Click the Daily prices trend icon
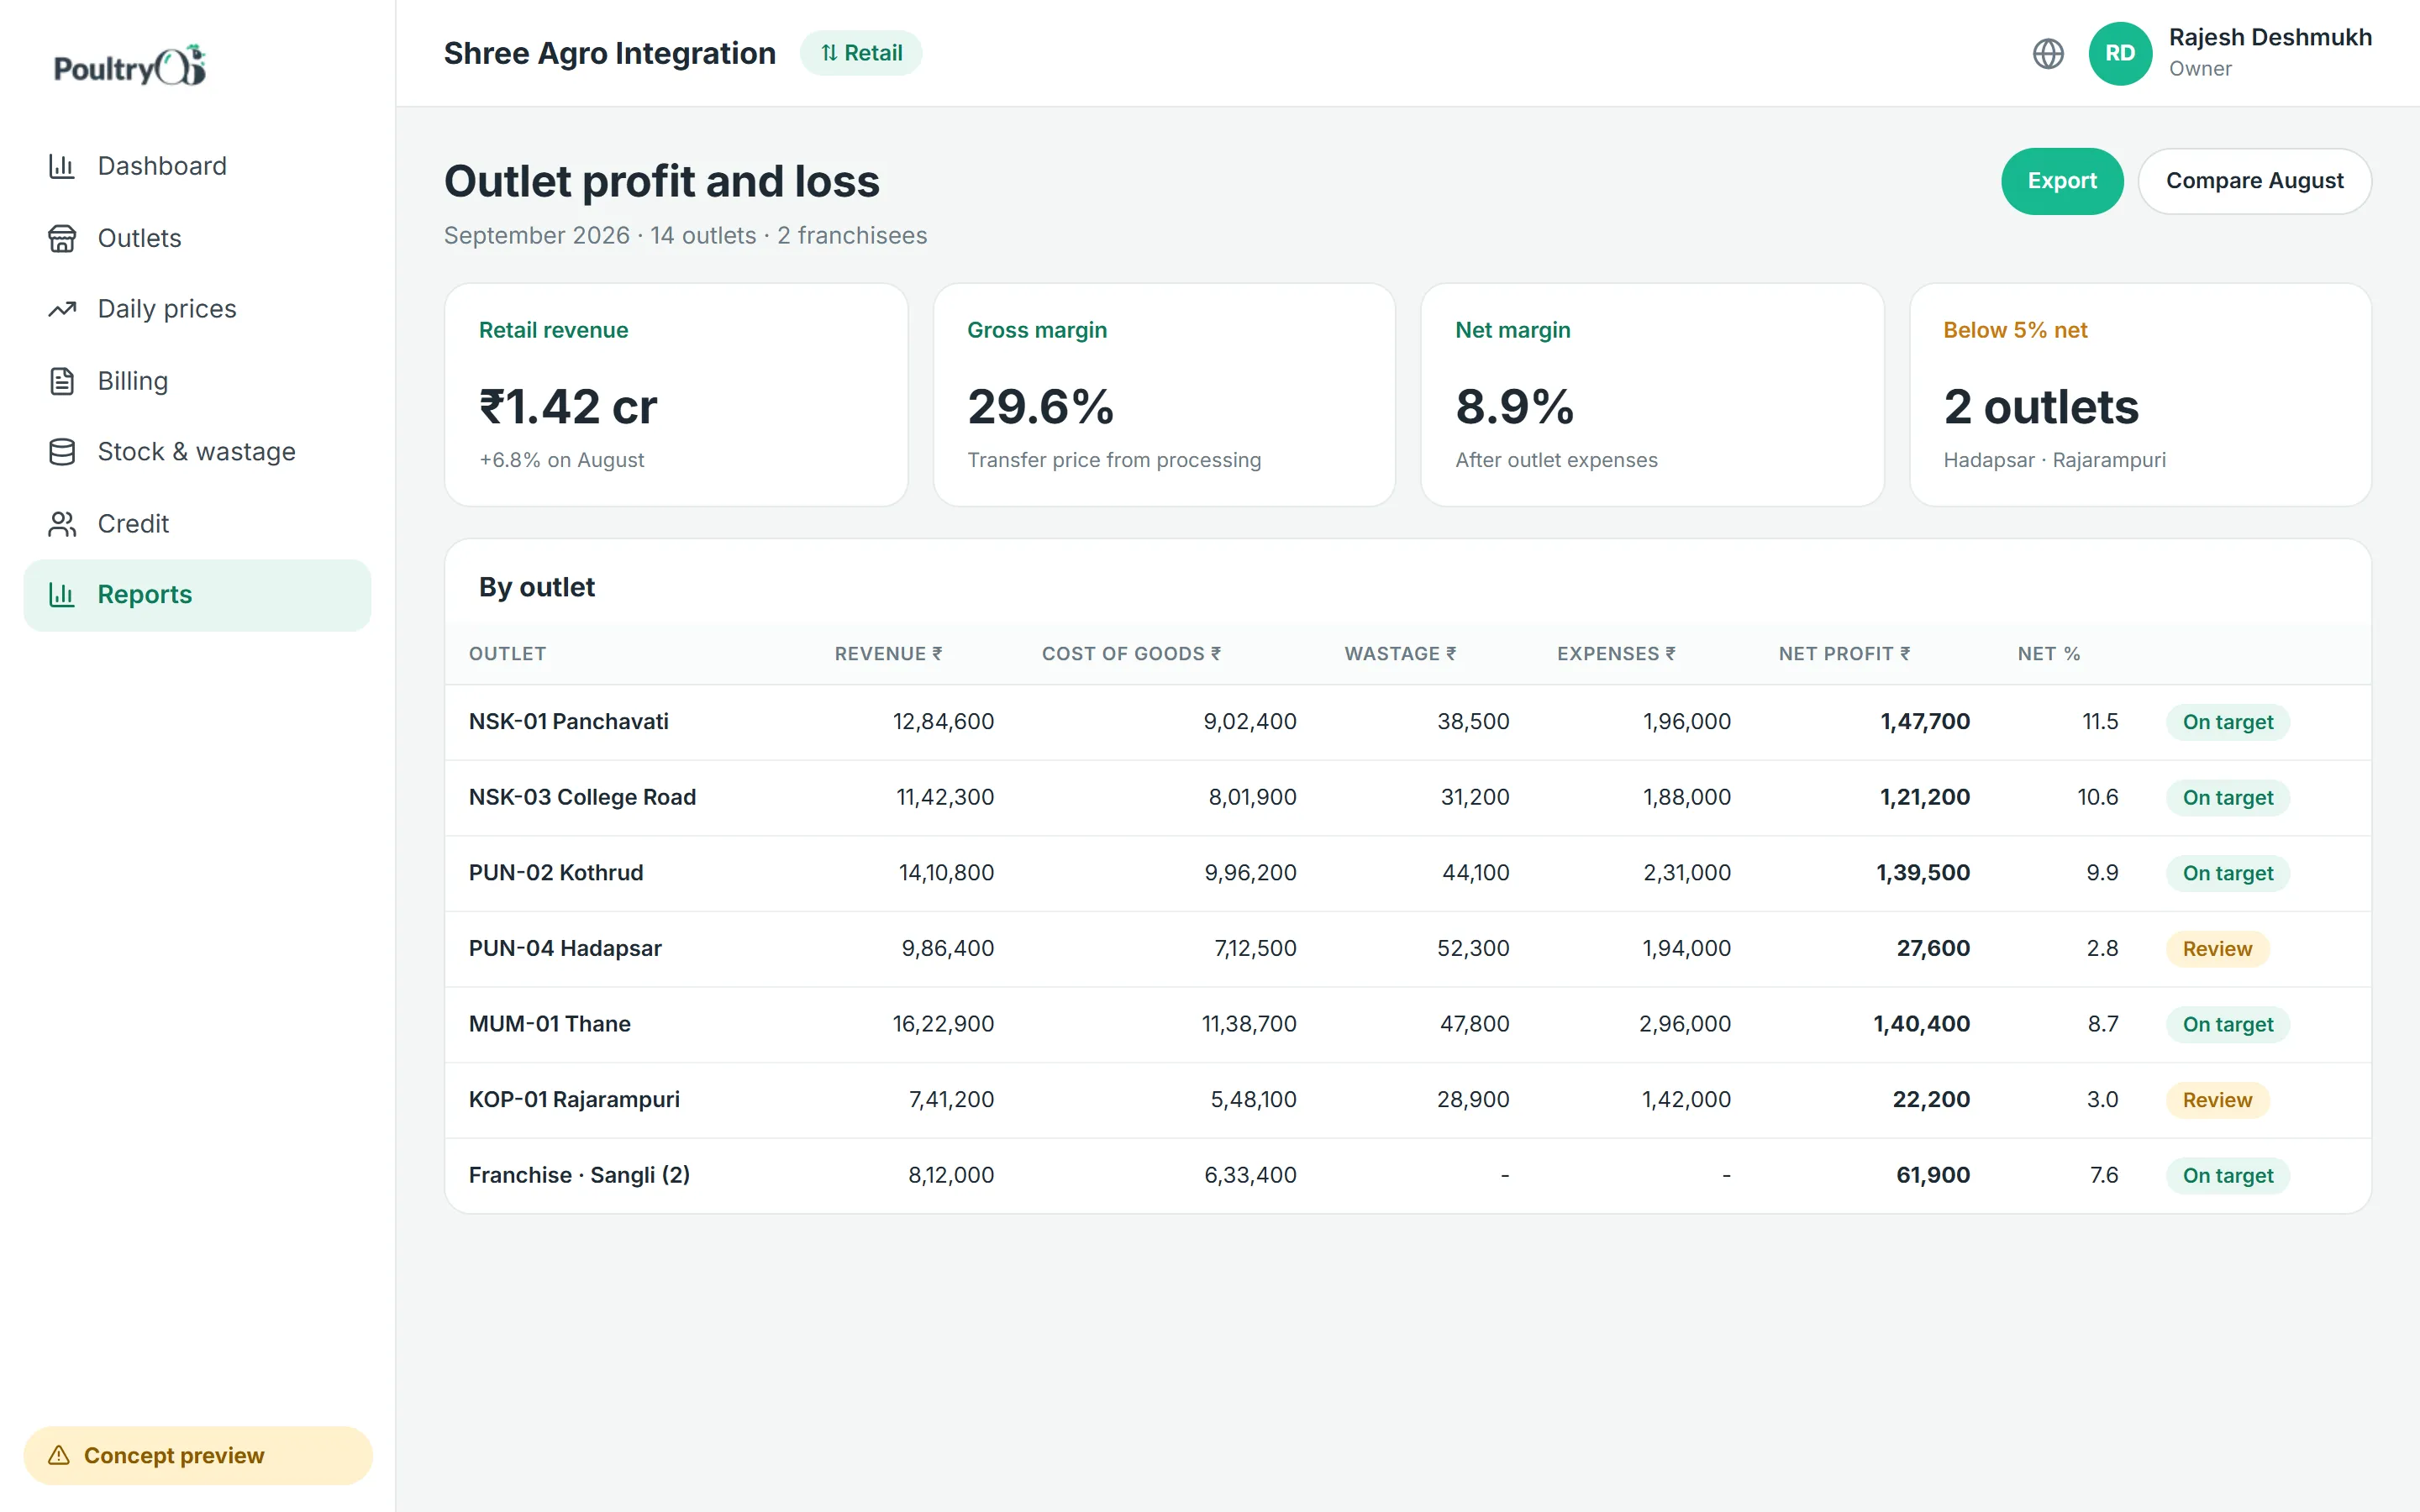 click(62, 309)
